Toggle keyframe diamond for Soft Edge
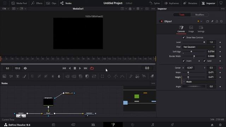Screen dimensions: 226x127 coord(220,52)
